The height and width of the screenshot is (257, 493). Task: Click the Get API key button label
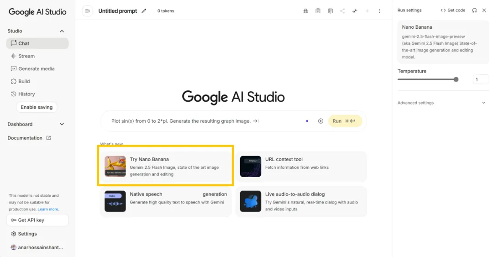point(31,220)
